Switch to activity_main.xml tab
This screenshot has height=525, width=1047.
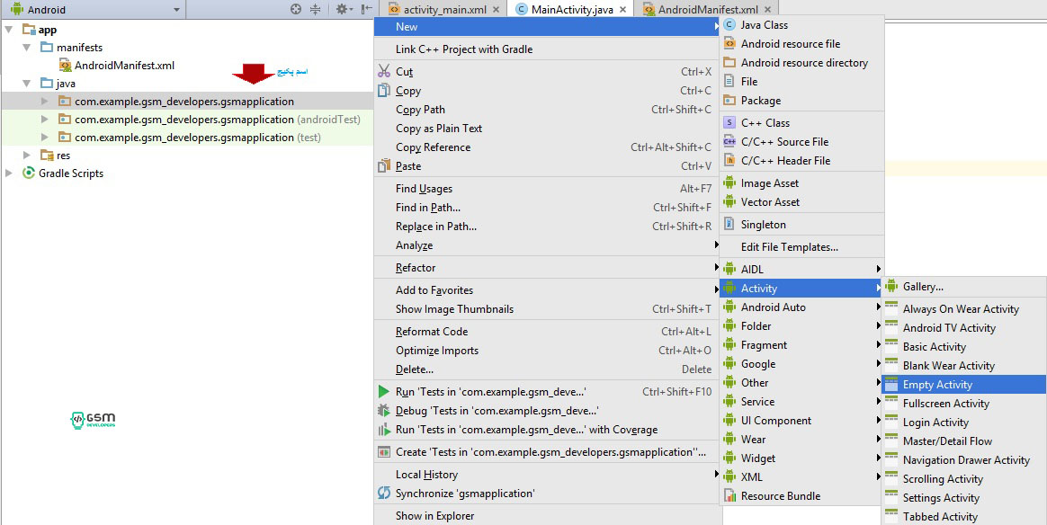444,9
